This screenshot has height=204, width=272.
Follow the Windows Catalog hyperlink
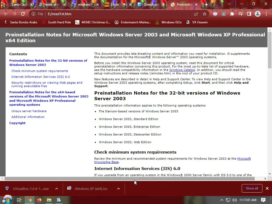(x=182, y=70)
